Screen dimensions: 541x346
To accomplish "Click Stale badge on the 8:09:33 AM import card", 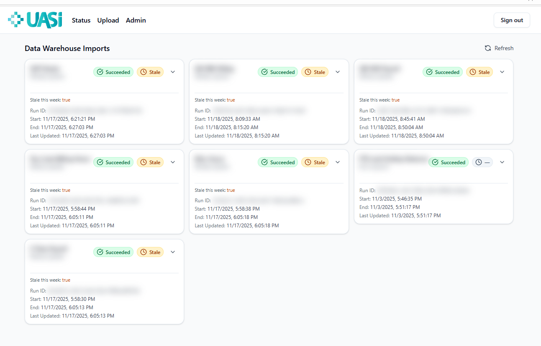I will pos(315,72).
